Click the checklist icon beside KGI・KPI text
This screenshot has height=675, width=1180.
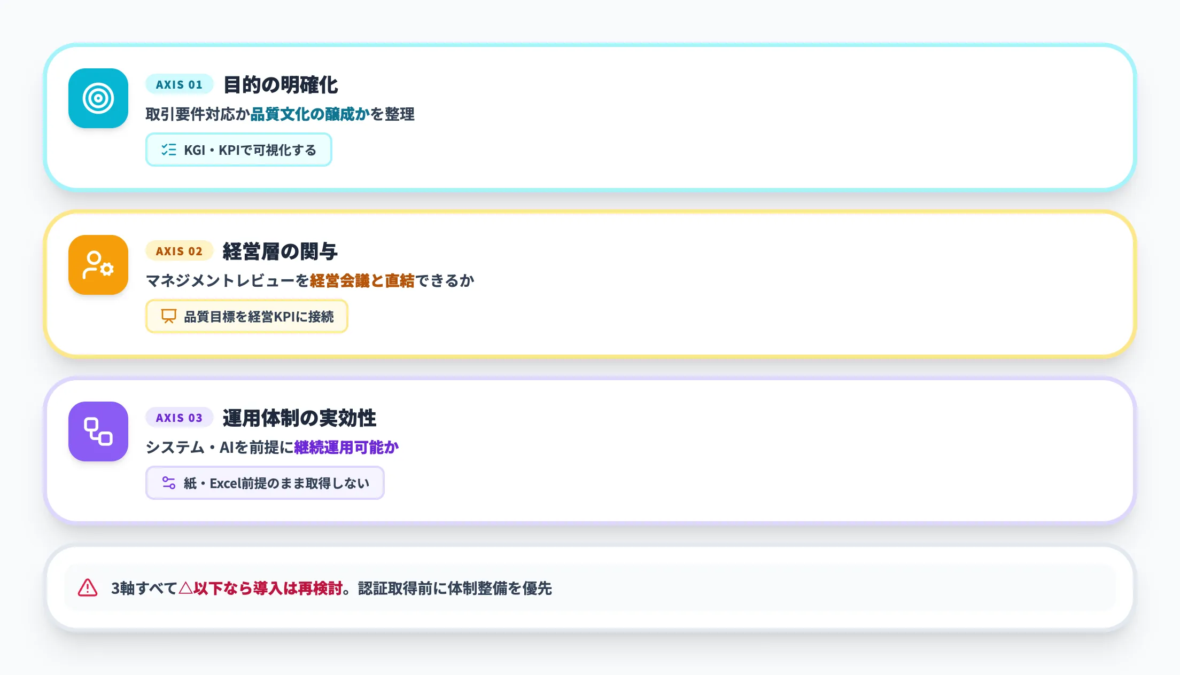pyautogui.click(x=169, y=150)
